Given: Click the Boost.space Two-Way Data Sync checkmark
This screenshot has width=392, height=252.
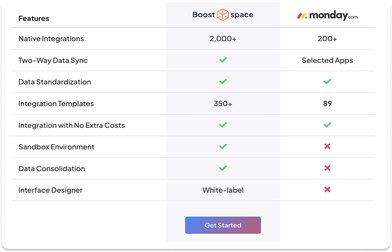Looking at the screenshot, I should tap(223, 60).
